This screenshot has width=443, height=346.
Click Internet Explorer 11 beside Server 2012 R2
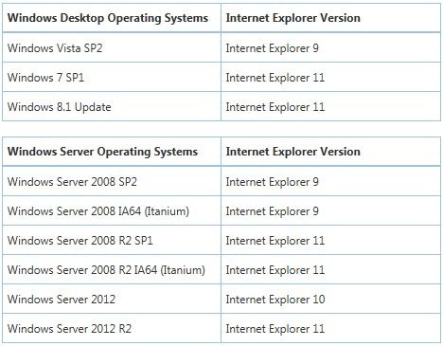click(x=275, y=329)
